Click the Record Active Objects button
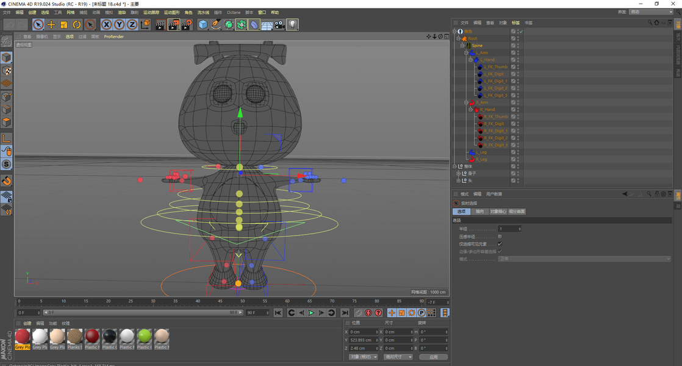 click(358, 312)
